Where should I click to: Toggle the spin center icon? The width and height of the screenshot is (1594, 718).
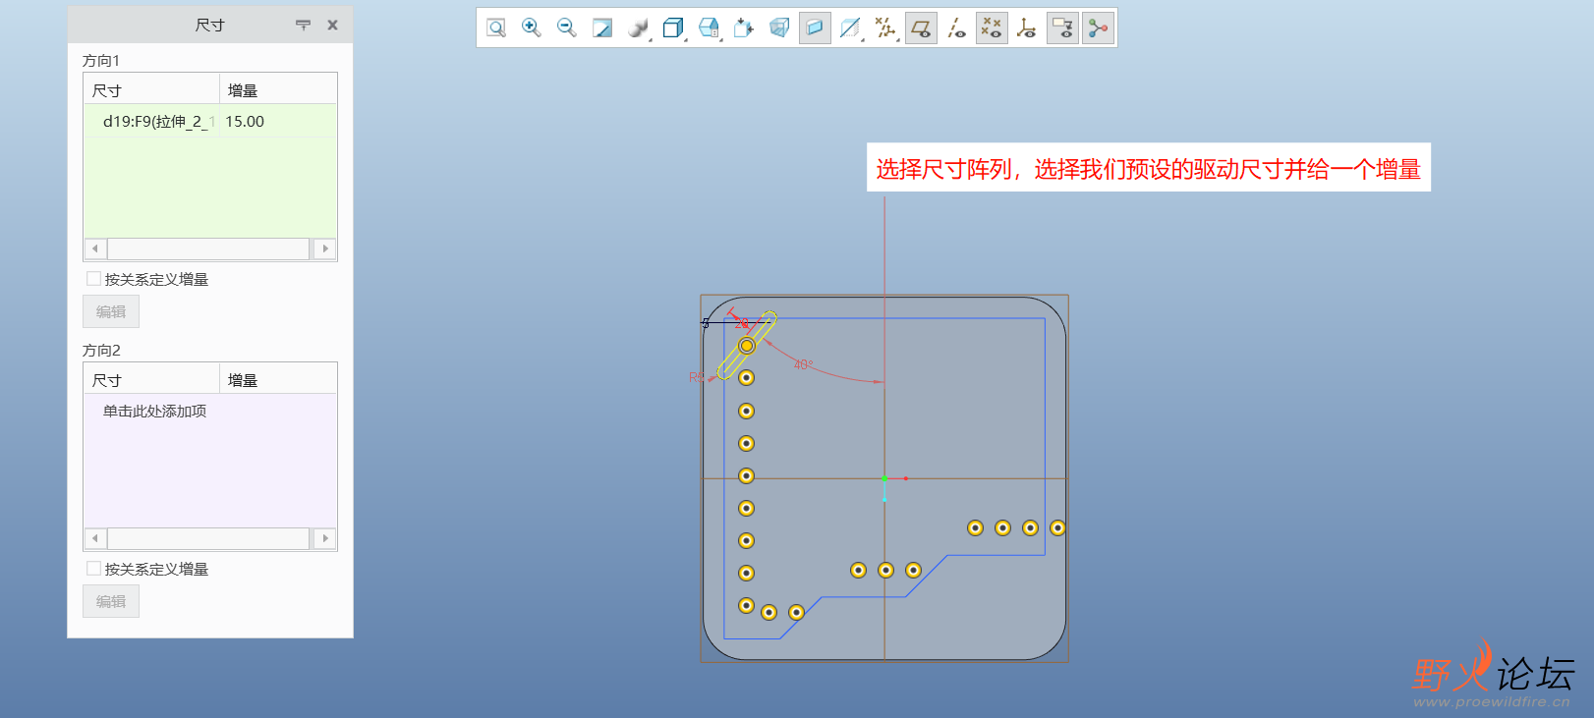(x=1098, y=28)
